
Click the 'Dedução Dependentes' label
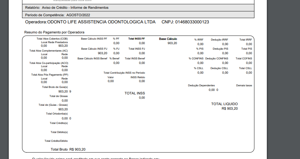pyautogui.click(x=201, y=86)
